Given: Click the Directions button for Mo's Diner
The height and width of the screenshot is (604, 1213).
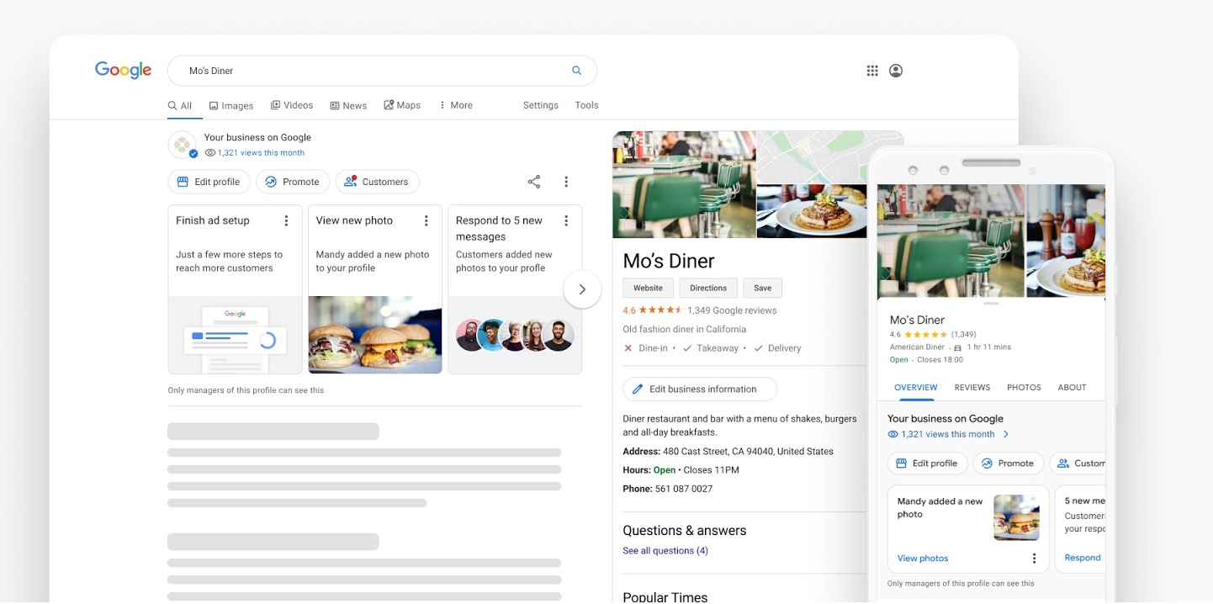Looking at the screenshot, I should (x=707, y=287).
